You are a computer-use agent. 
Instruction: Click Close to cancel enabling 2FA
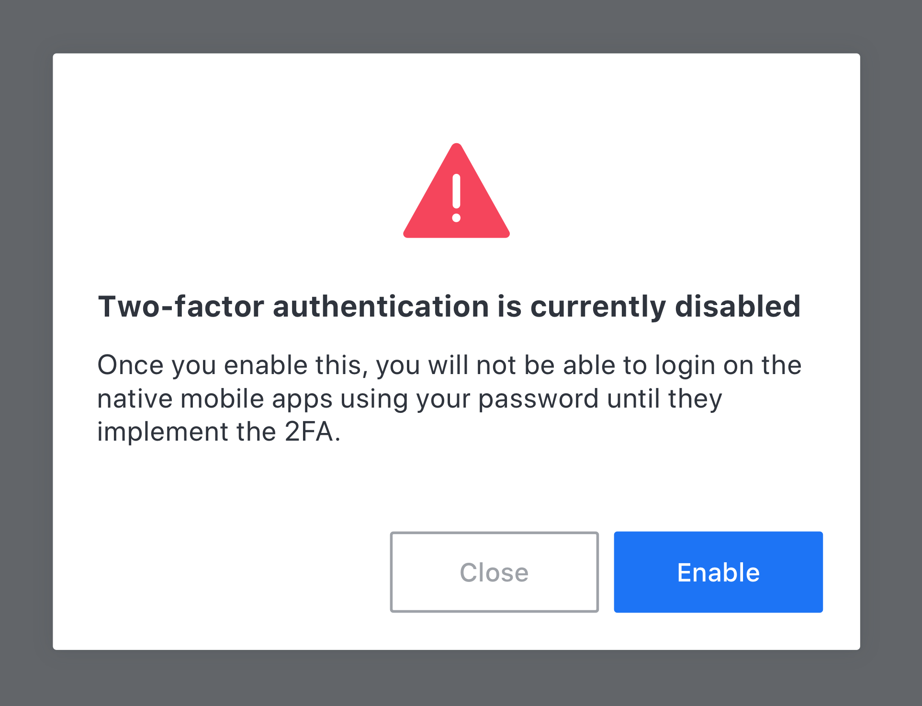tap(494, 572)
